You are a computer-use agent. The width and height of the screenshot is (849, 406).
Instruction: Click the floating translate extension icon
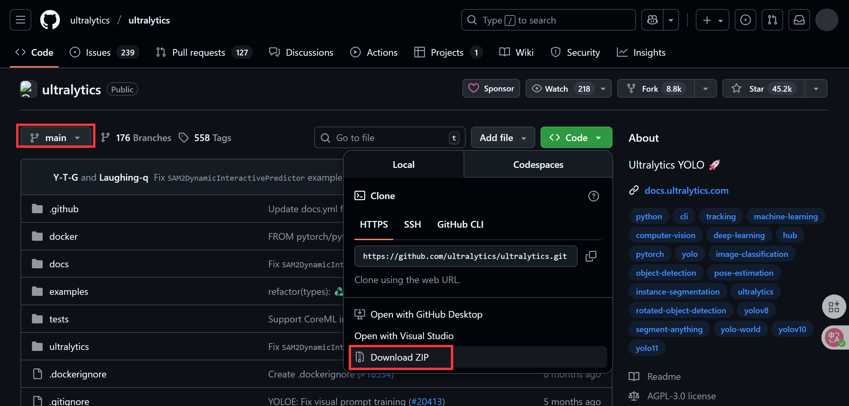click(x=835, y=337)
